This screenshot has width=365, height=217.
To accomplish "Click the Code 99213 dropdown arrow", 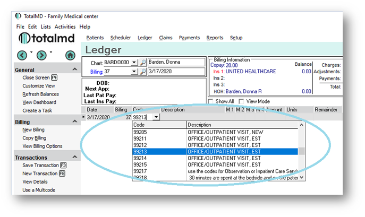I will point(155,117).
